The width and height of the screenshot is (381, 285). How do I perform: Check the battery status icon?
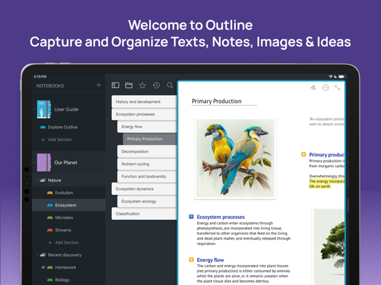click(342, 76)
